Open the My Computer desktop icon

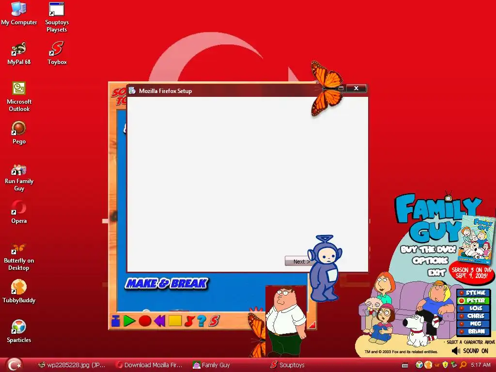pos(19,13)
